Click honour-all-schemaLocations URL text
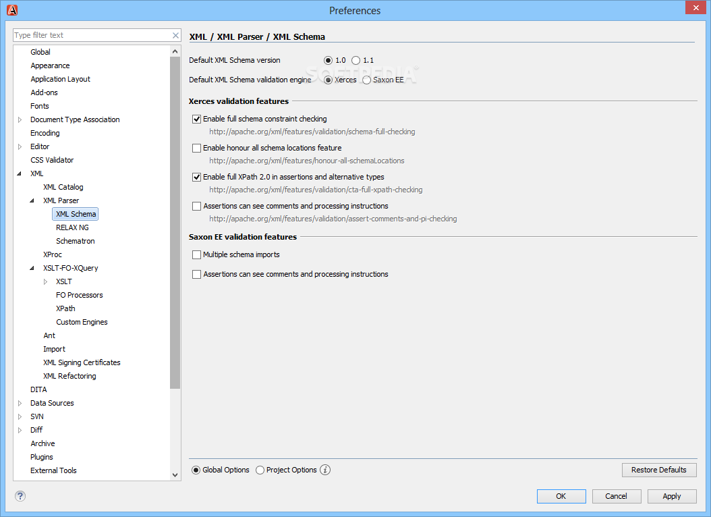 point(307,161)
